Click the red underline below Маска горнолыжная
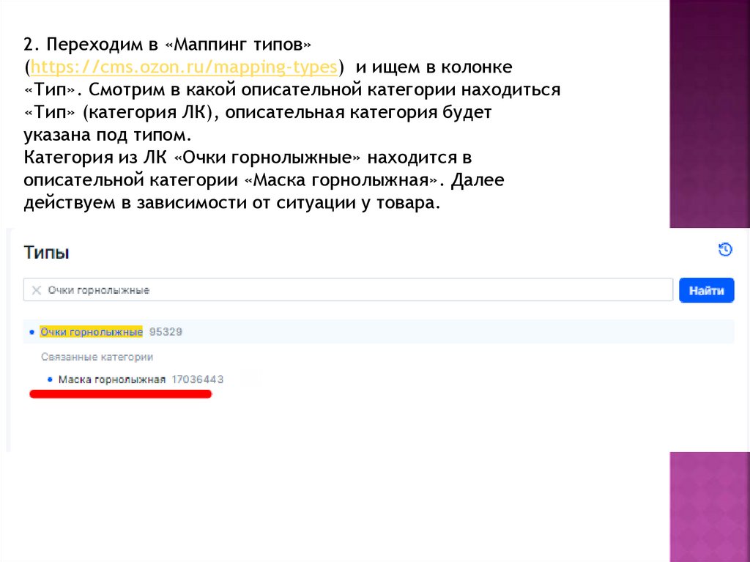750x562 pixels. (119, 394)
